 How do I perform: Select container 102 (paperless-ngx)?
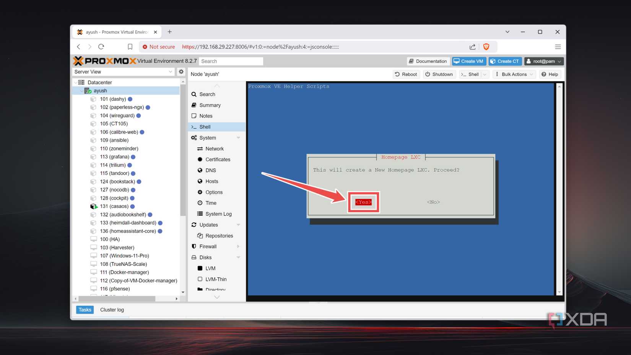click(122, 107)
